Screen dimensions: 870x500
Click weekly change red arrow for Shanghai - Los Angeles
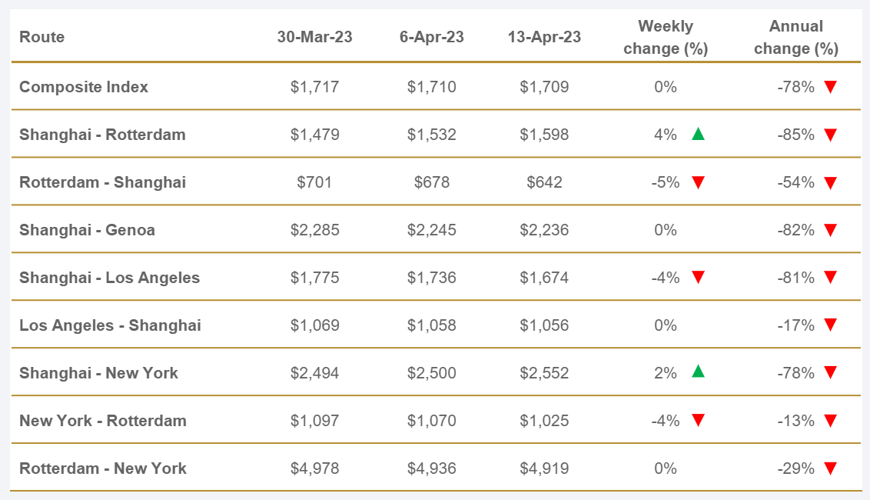click(698, 278)
